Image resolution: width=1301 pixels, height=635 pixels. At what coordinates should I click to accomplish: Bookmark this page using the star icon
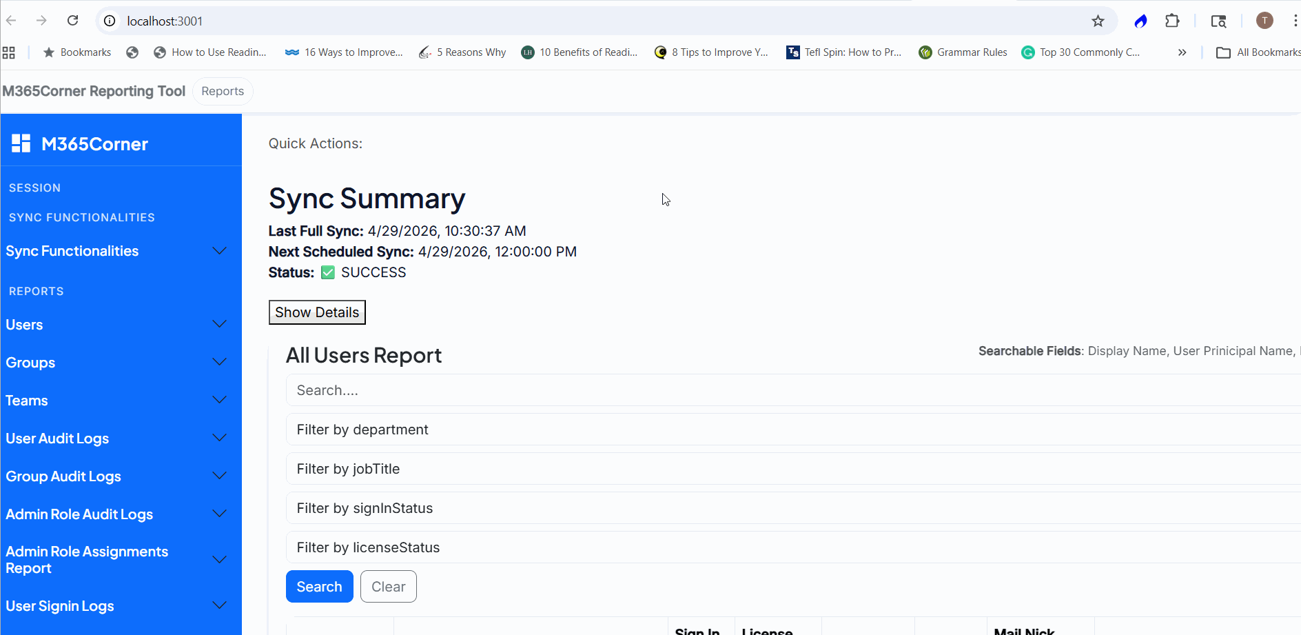click(1098, 21)
